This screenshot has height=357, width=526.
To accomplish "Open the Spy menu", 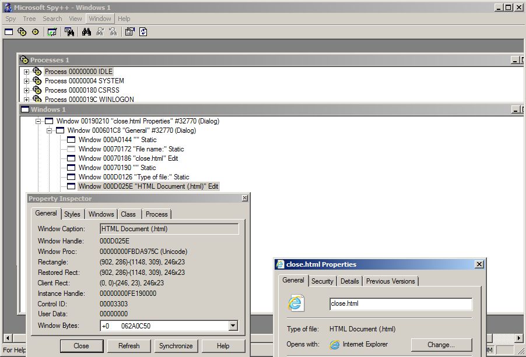I will tap(10, 19).
